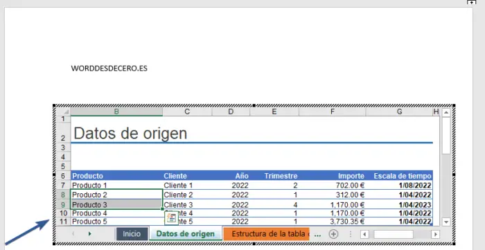Screen dimensions: 485x250
Task: Select row 8 header
Action: [64, 195]
